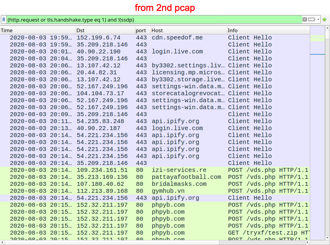330x245 pixels.
Task: Select the pattayafootball.com POST packet
Action: tap(155, 177)
